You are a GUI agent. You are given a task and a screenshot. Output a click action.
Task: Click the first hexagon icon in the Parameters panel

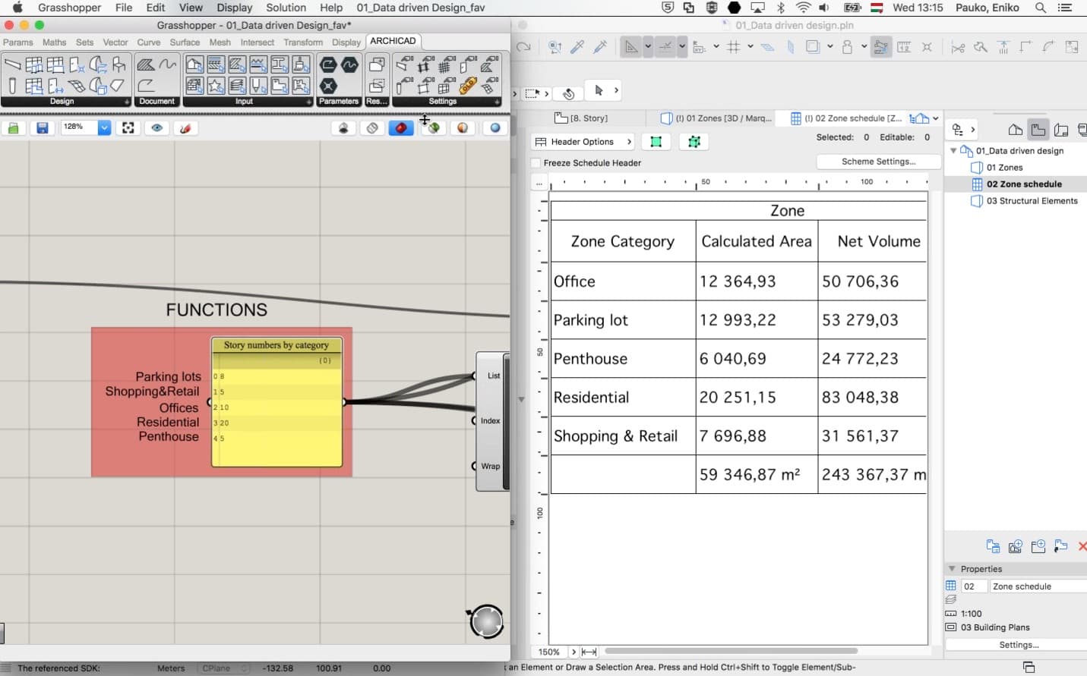tap(328, 64)
